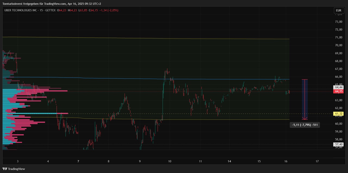Viewport: 348px width, 173px height.
Task: Click 63,00 on the price axis
Action: [338, 100]
